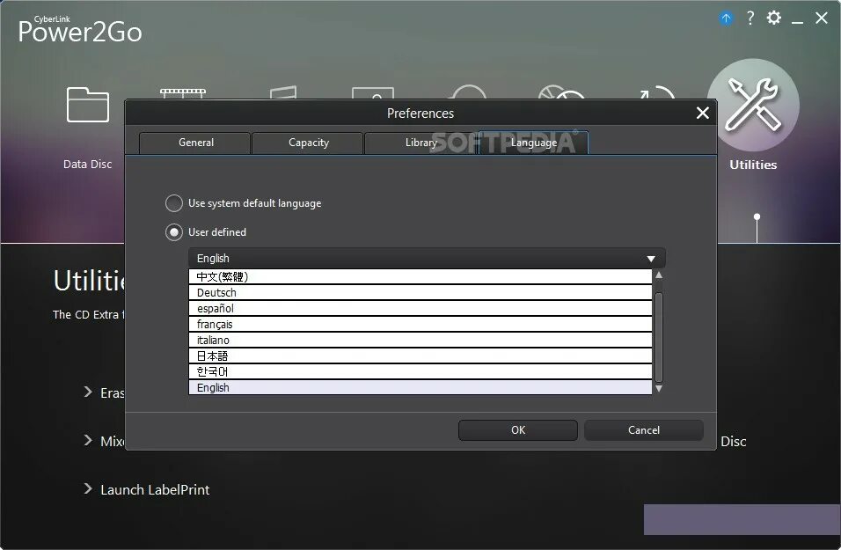This screenshot has height=550, width=841.
Task: Choose 中文(繁體) from language list
Action: tap(420, 277)
